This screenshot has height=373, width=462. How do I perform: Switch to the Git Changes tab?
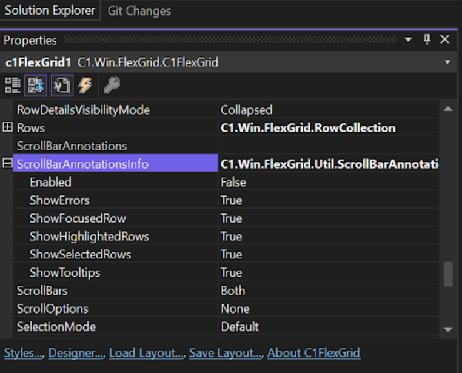coord(139,11)
